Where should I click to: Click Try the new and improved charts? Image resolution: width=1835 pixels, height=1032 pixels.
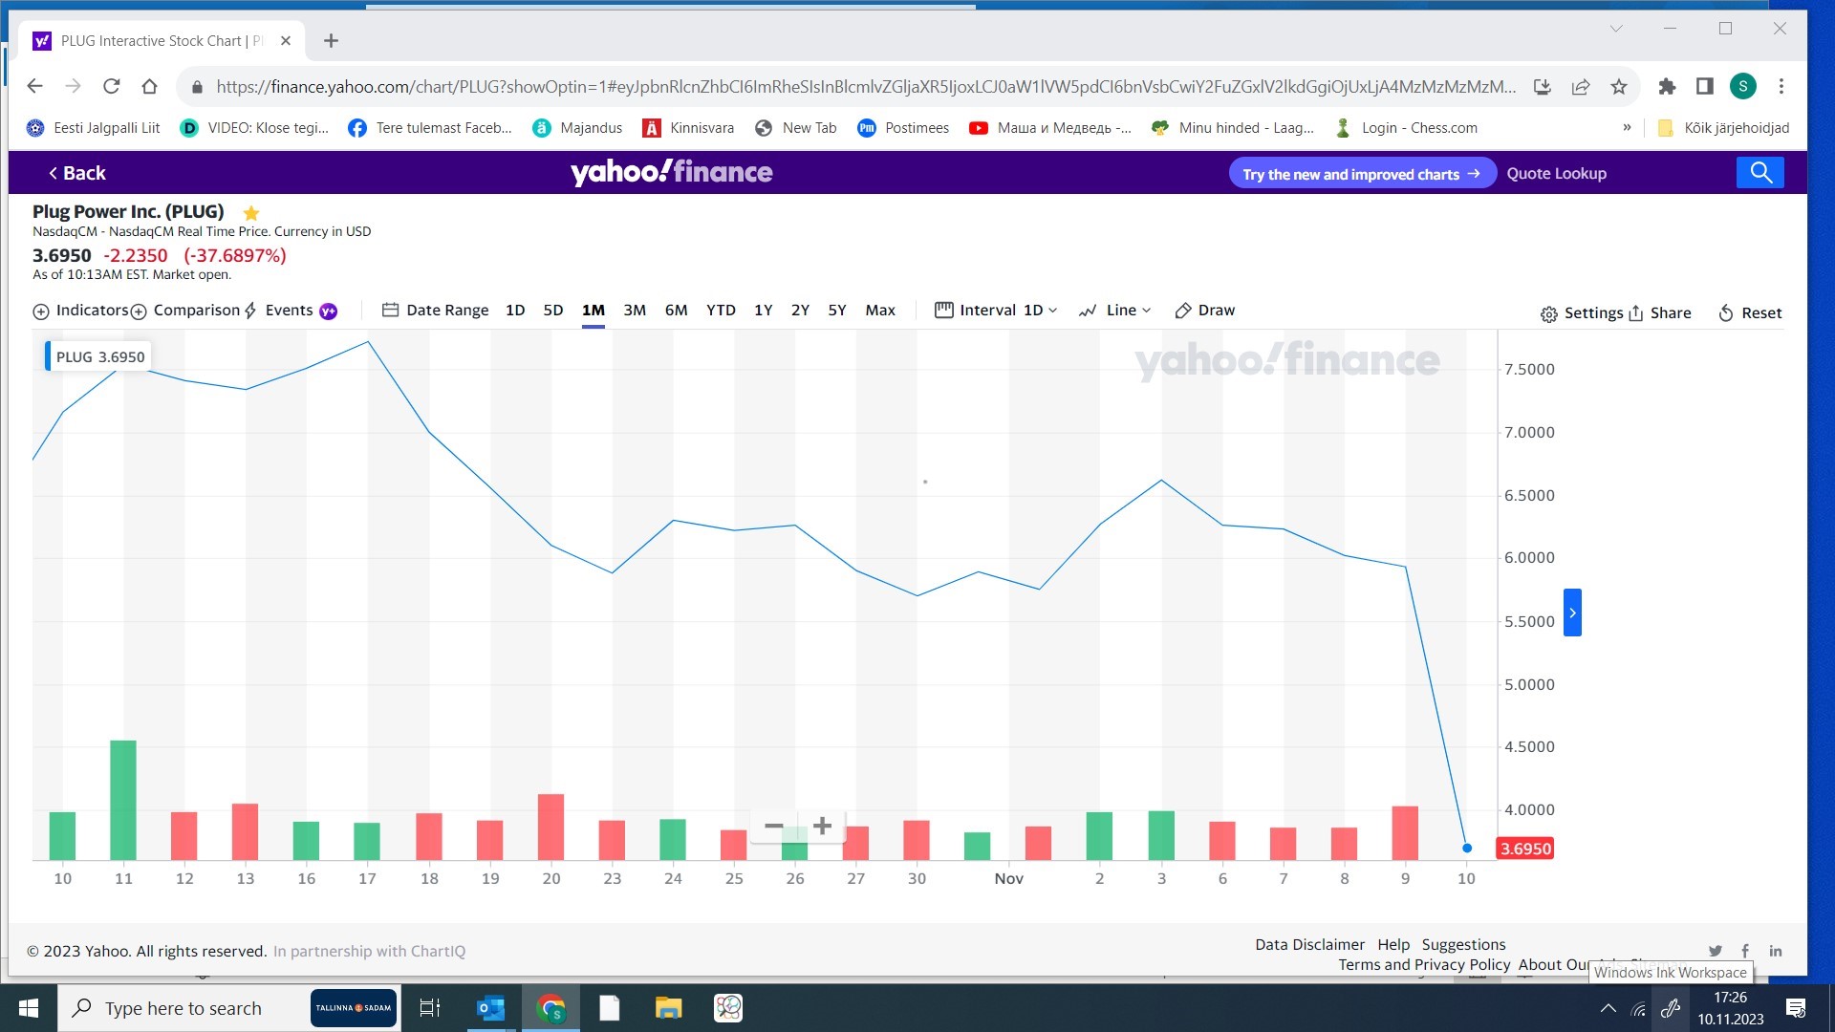pos(1361,174)
